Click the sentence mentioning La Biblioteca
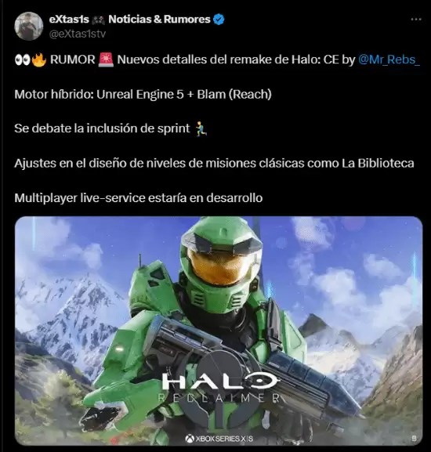 [x=214, y=164]
